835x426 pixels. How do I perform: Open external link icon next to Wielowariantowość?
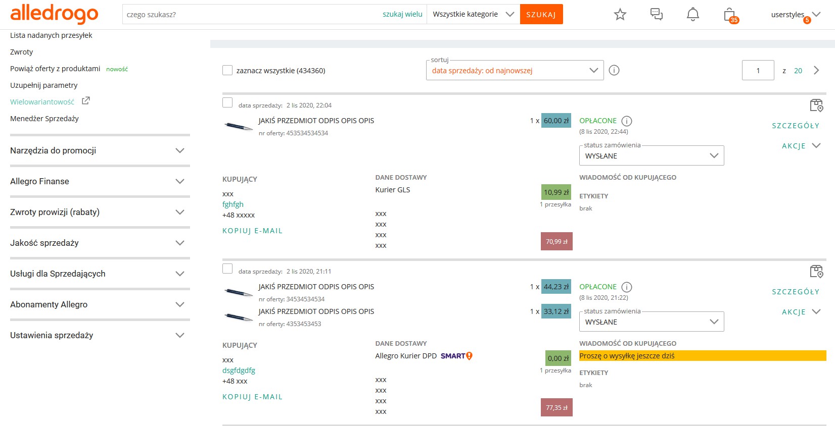coord(86,101)
